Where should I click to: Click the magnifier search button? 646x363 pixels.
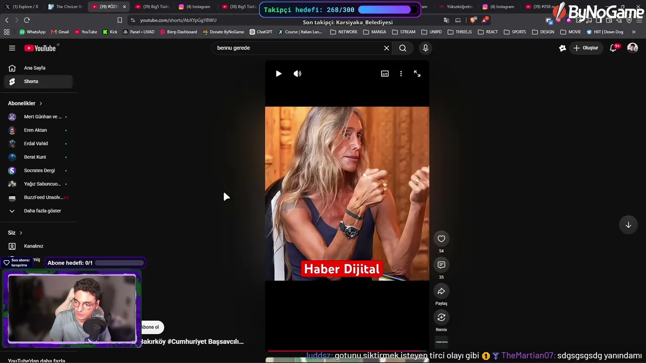(403, 48)
